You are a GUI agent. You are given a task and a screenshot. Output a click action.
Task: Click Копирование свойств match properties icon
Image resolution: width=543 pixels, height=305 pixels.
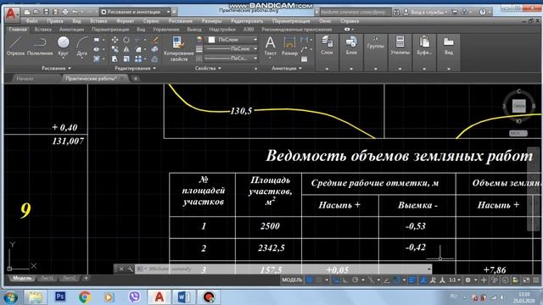click(x=178, y=49)
